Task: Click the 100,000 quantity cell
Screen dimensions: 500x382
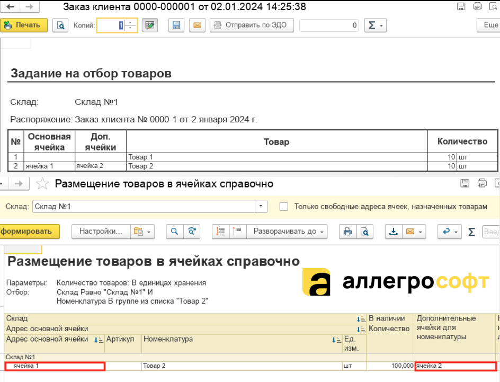Action: coord(391,366)
